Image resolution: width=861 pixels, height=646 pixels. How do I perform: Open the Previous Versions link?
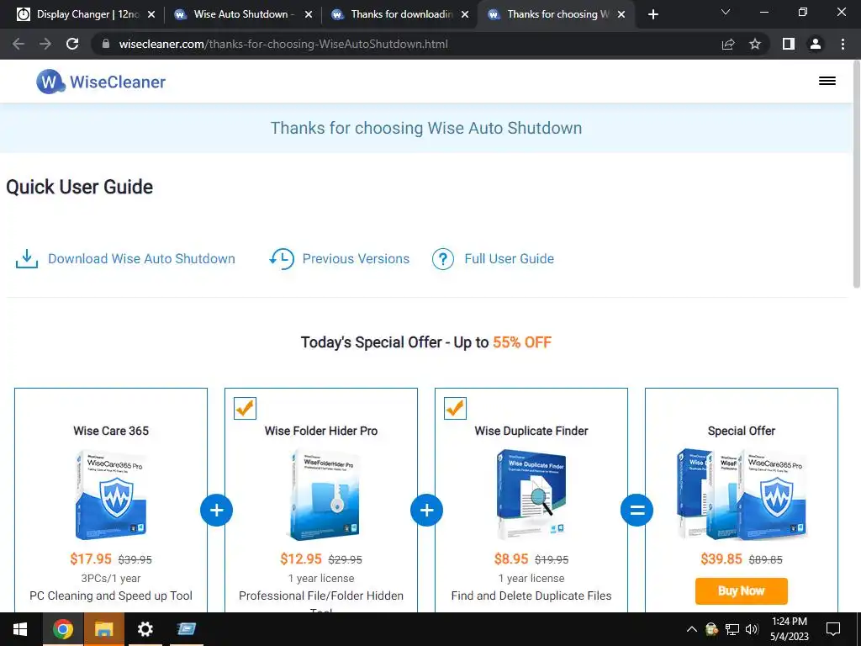tap(356, 259)
